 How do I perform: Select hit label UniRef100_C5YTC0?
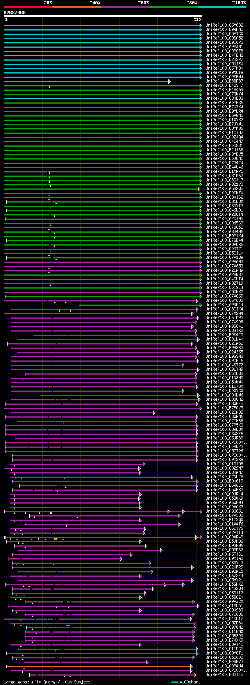point(224,34)
